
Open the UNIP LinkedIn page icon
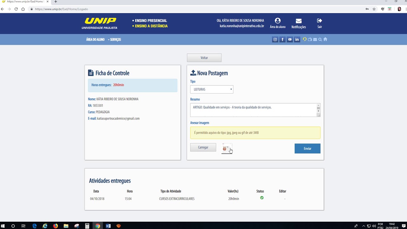(297, 39)
